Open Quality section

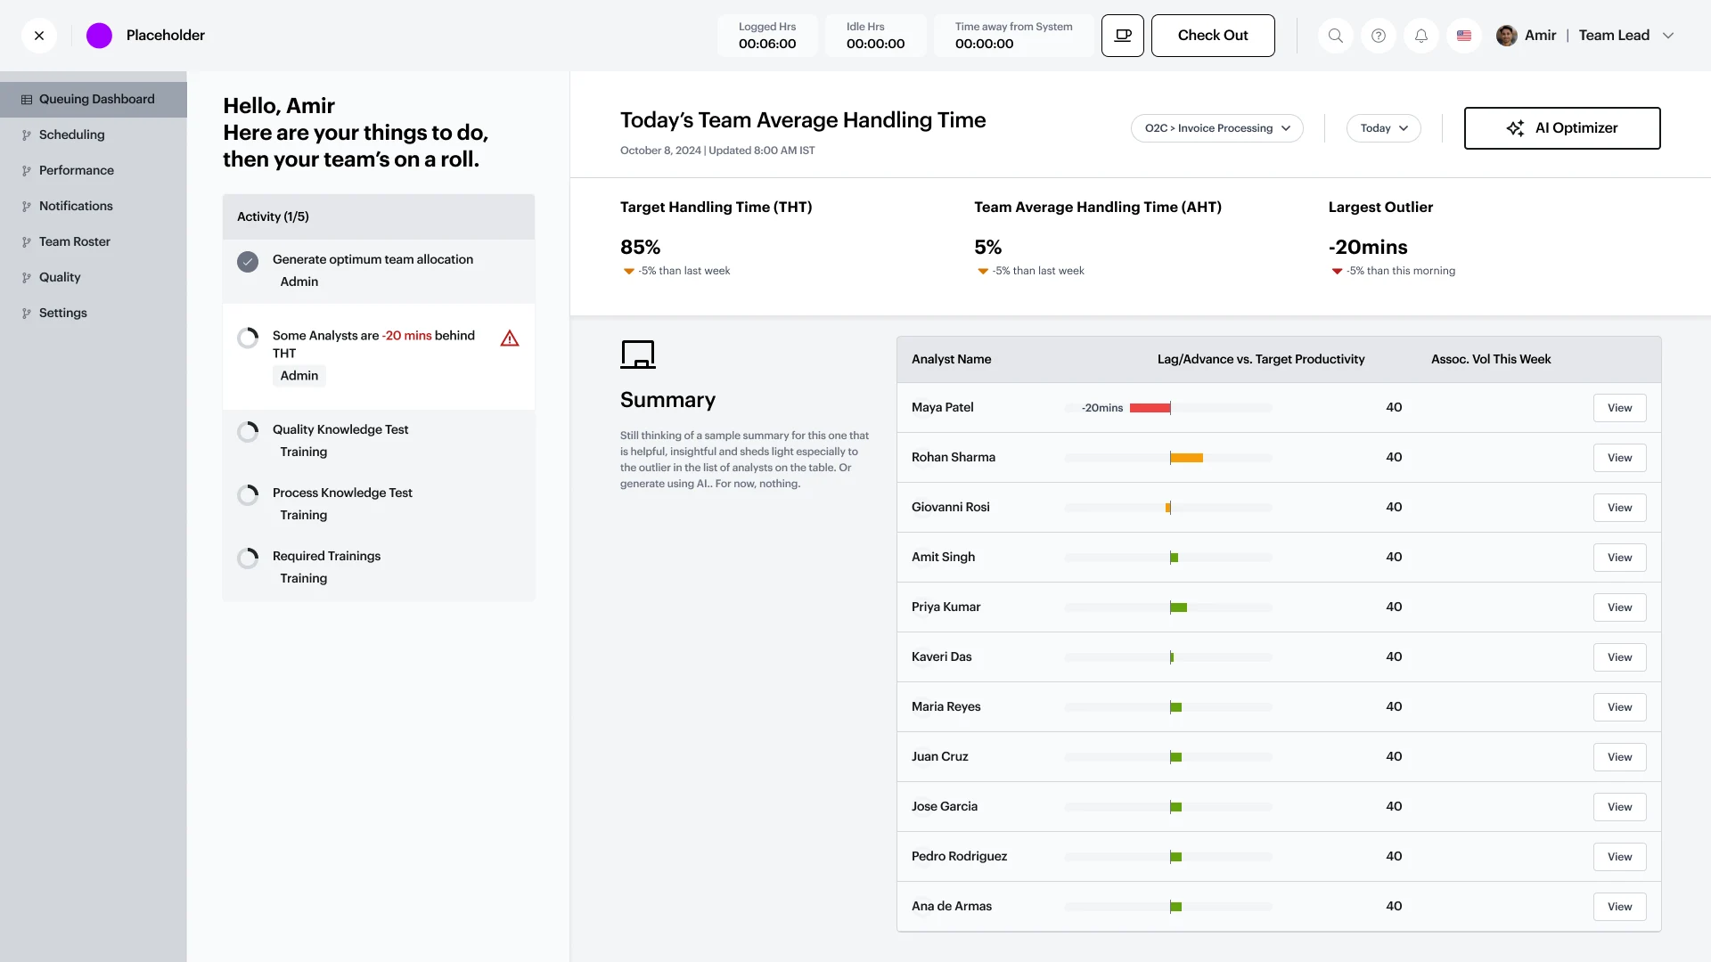[x=94, y=278]
